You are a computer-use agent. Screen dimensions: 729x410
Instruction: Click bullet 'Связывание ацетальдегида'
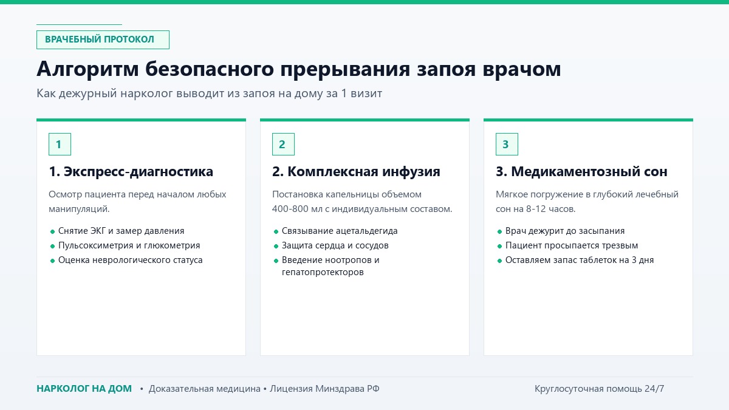340,231
